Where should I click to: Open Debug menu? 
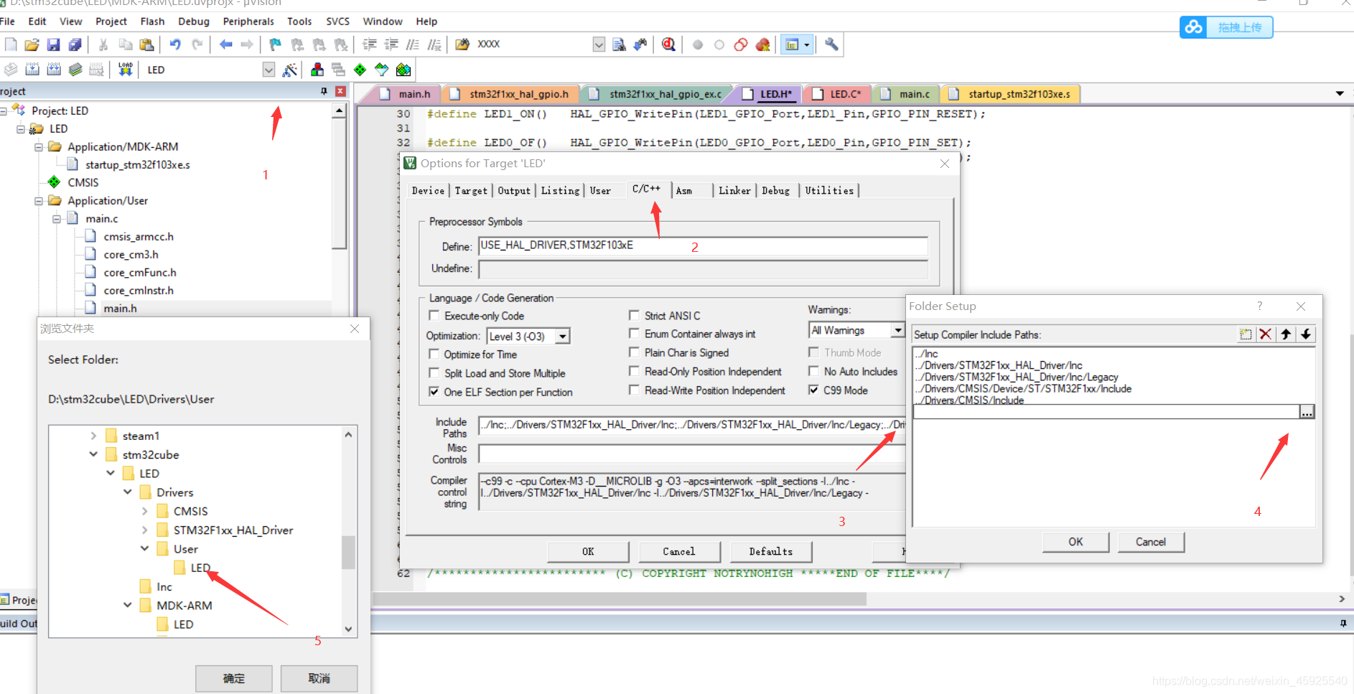click(194, 22)
